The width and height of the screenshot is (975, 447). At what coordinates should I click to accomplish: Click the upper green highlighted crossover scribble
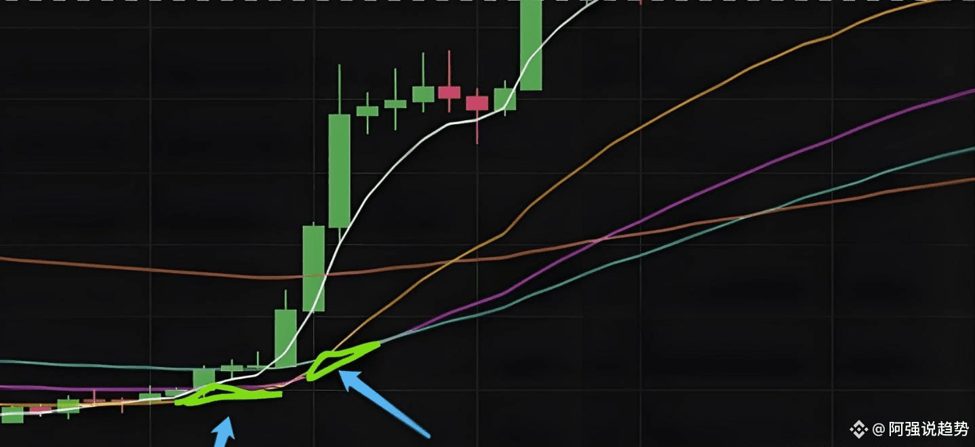pyautogui.click(x=342, y=360)
